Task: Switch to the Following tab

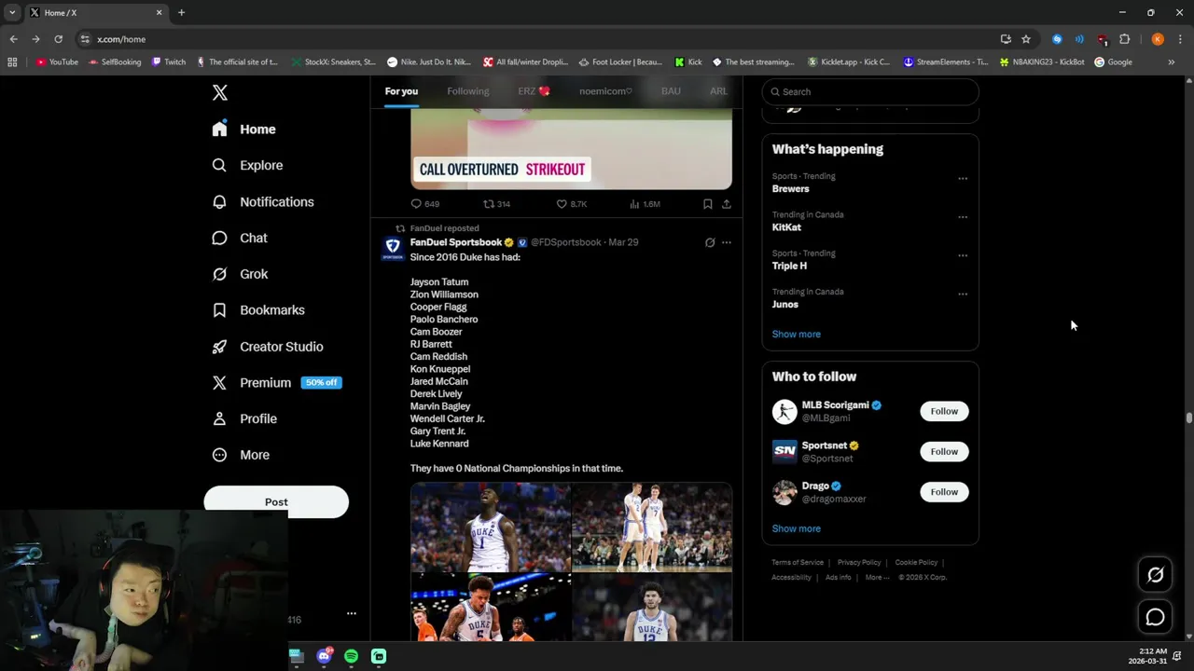Action: (x=468, y=91)
